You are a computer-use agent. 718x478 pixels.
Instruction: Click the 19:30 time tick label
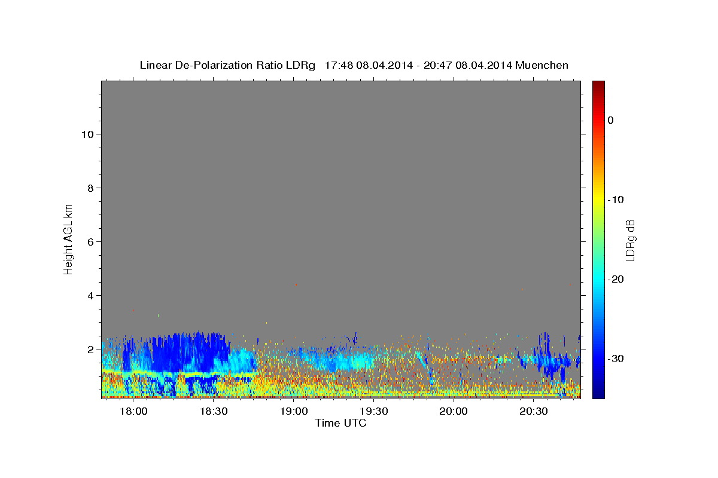coord(374,412)
